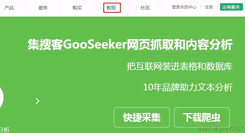This screenshot has height=133, width=245.
Task: Go to the 社区 section
Action: (x=145, y=8)
